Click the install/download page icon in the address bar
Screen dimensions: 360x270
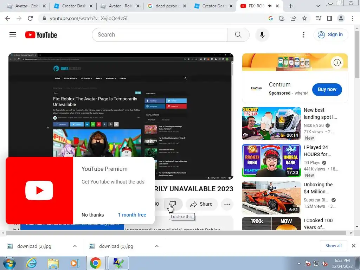click(x=282, y=18)
